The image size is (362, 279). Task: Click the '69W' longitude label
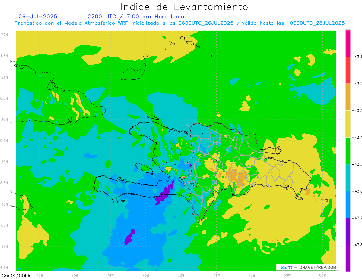coord(287,275)
